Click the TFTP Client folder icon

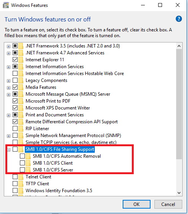21,184
